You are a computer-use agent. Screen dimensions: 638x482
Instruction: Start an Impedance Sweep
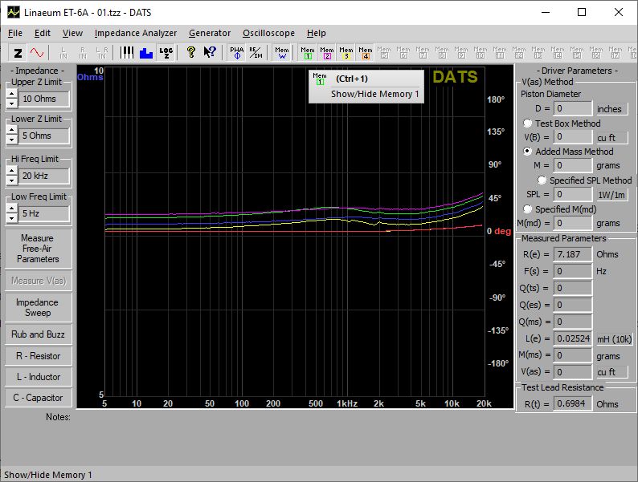[x=38, y=307]
